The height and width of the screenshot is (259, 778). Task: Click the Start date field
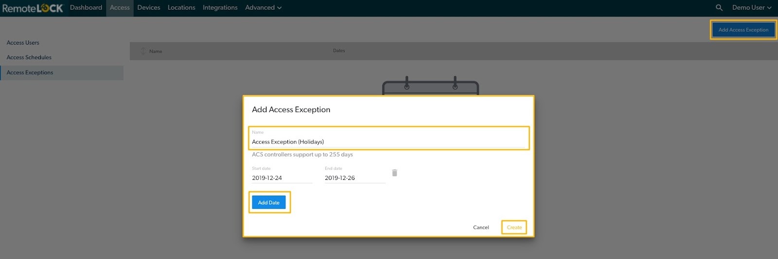coord(282,178)
